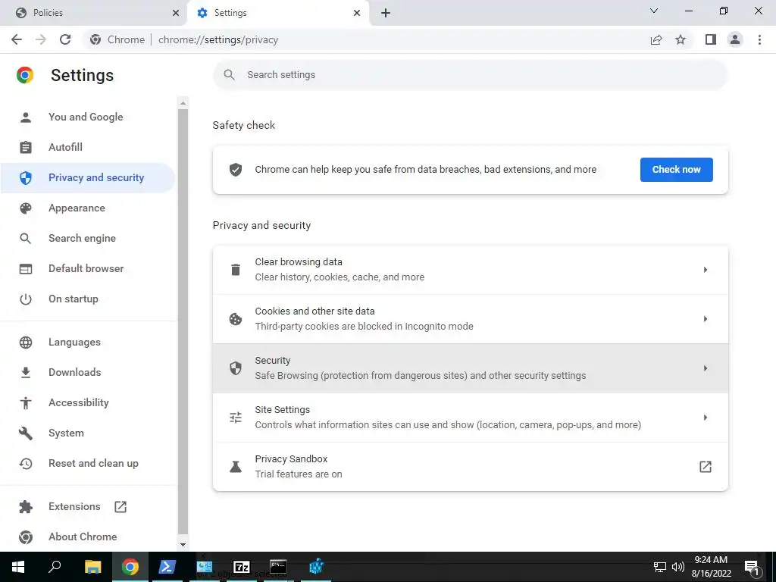Open the notification center icon

[752, 567]
